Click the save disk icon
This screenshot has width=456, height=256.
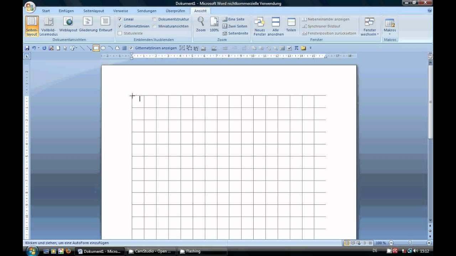point(27,48)
